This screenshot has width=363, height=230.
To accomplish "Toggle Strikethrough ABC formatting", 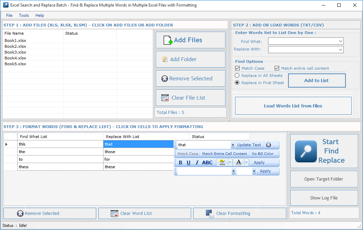I will (x=207, y=162).
